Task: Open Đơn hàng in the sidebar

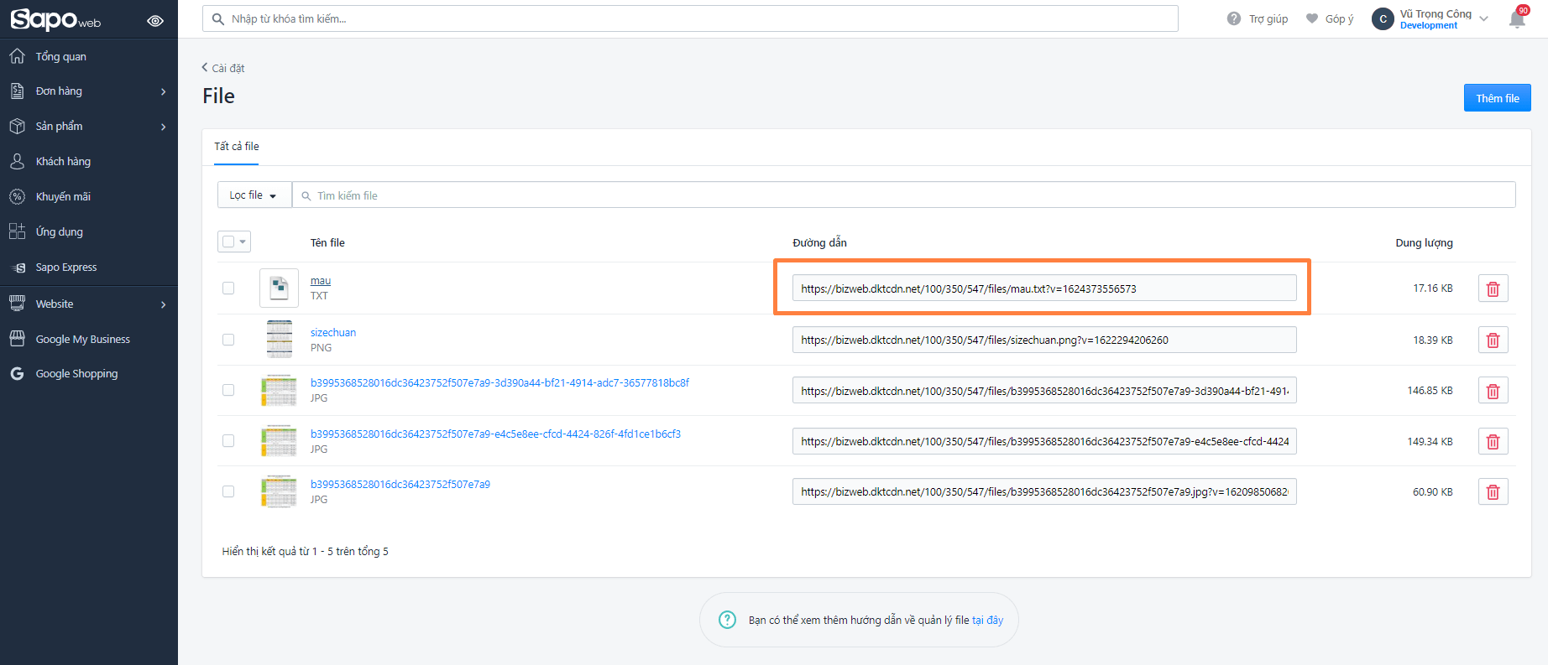Action: point(59,91)
